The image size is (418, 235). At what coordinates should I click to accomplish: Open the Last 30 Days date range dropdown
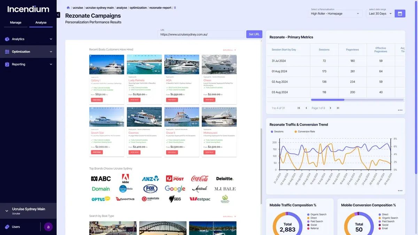380,14
